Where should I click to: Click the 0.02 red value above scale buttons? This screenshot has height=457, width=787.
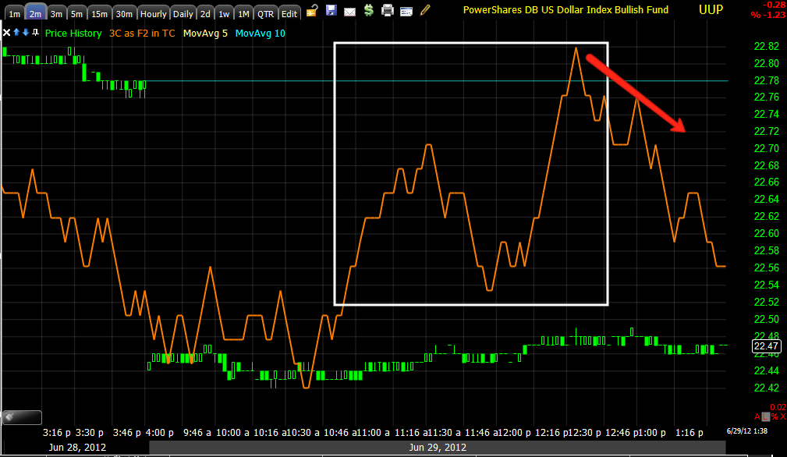(x=778, y=407)
